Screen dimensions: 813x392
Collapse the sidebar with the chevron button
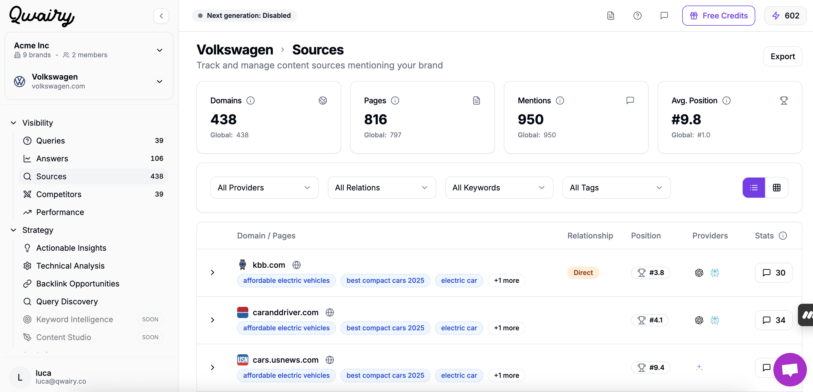[x=161, y=16]
